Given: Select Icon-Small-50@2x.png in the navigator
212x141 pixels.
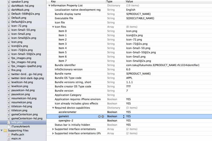Looking at the screenshot, I should [26, 54].
